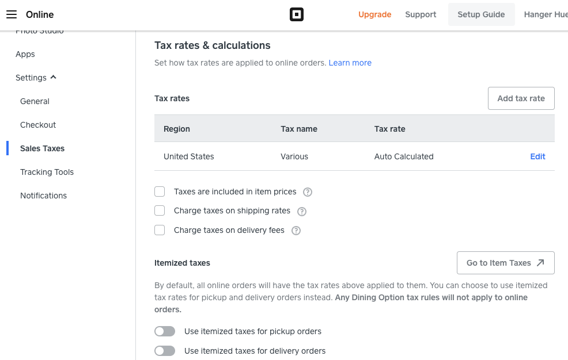
Task: Click the Add tax rate button
Action: (521, 98)
